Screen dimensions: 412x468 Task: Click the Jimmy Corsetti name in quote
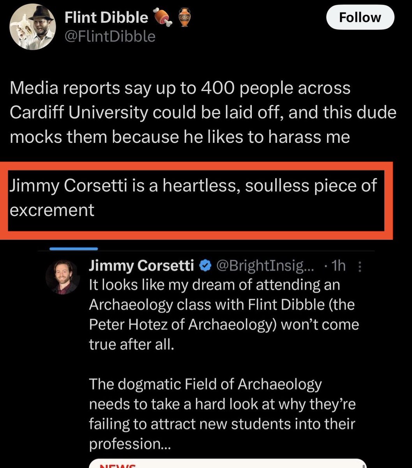click(141, 266)
